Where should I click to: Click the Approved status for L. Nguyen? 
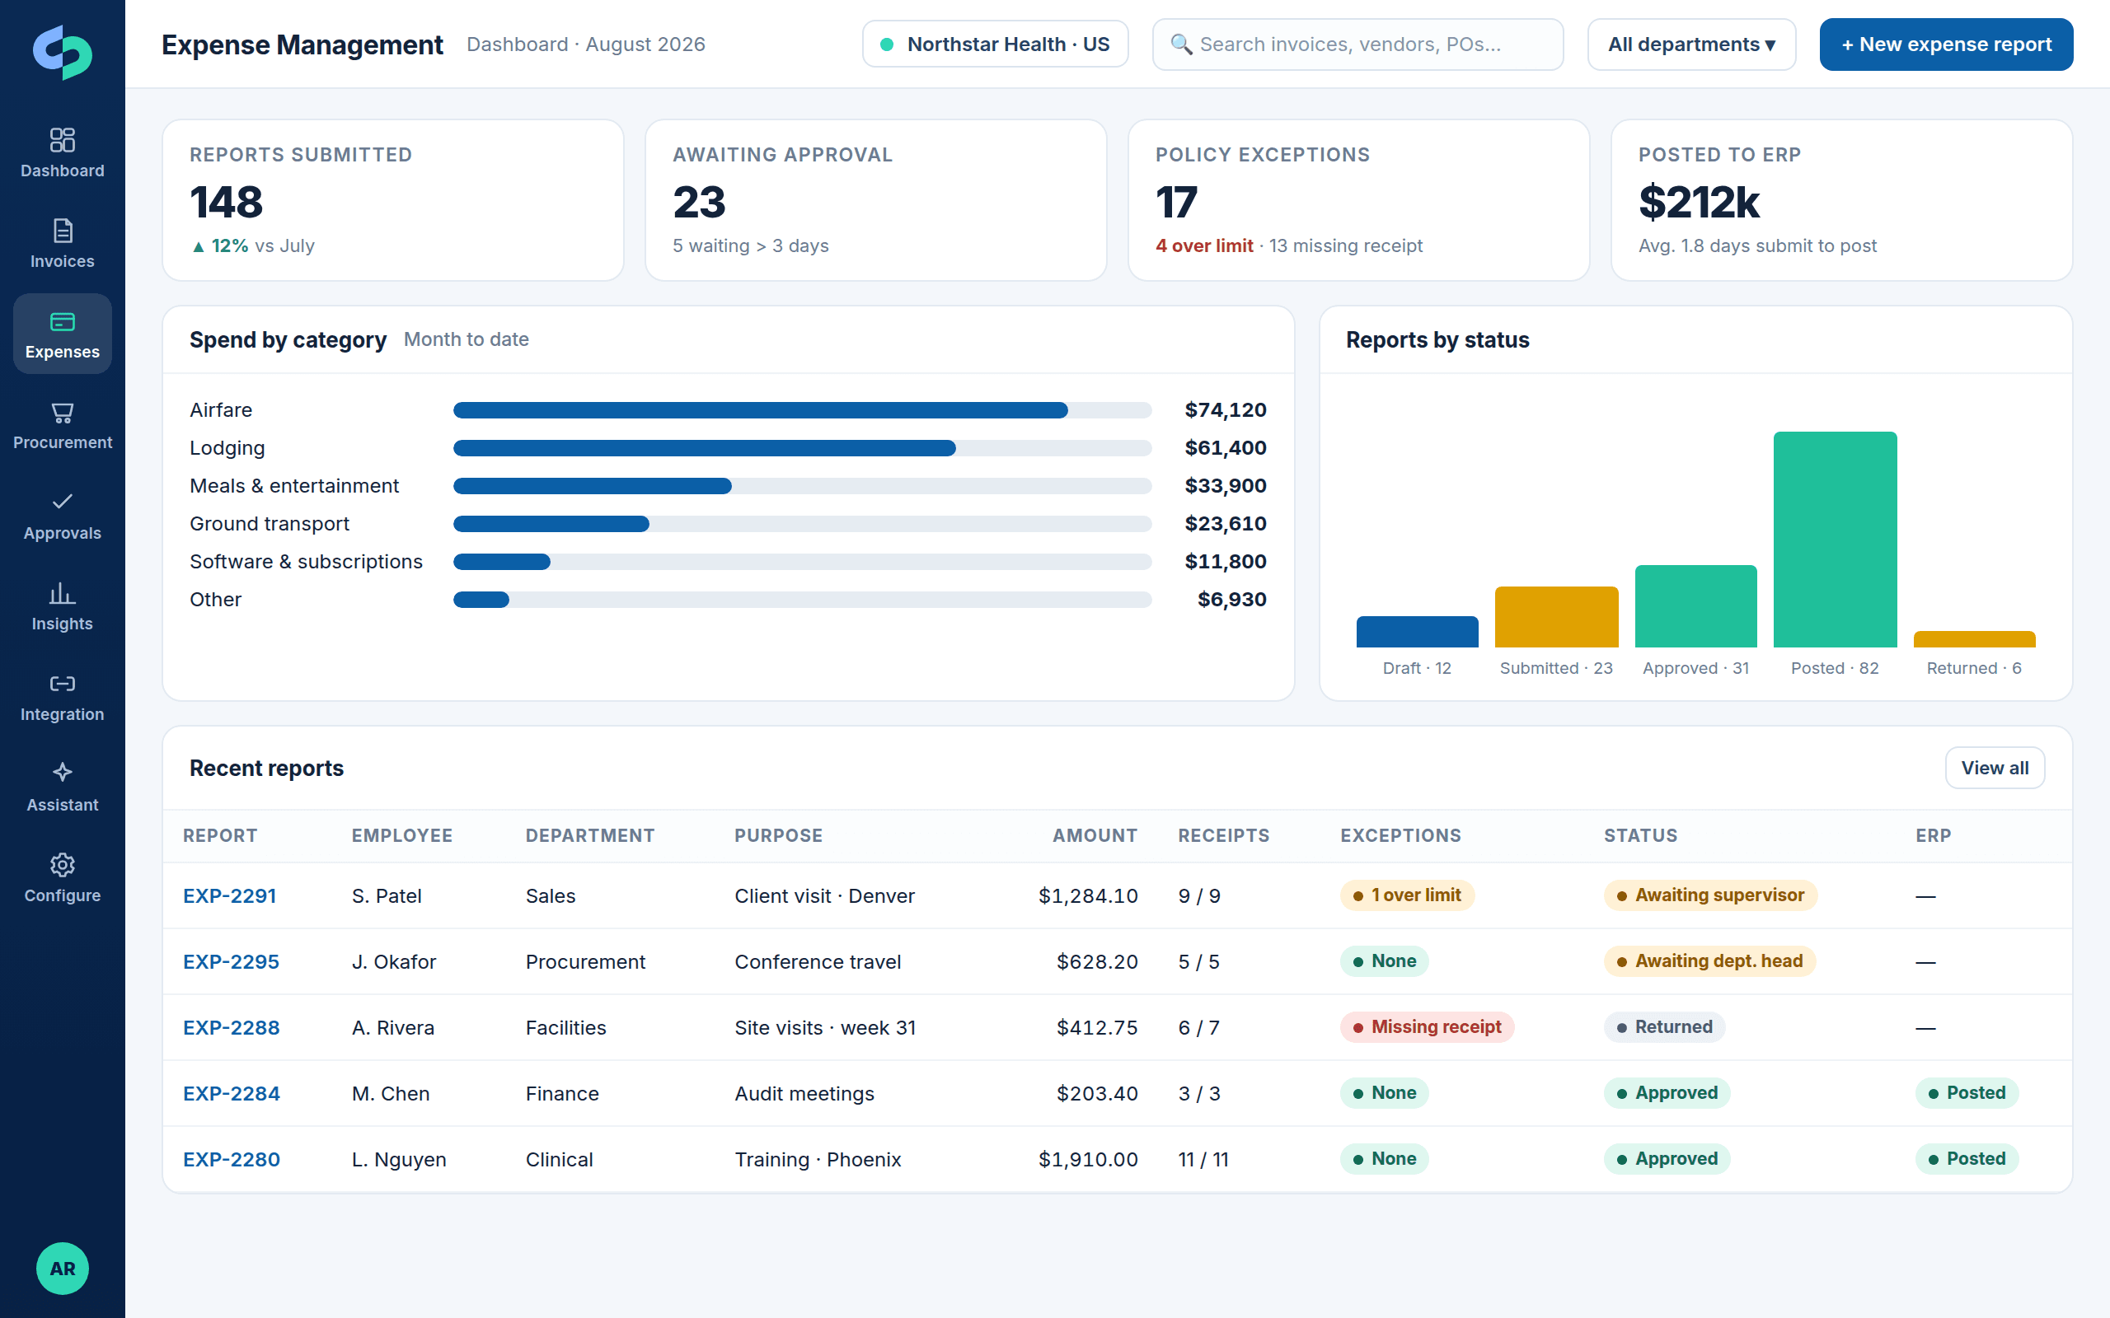(1667, 1159)
